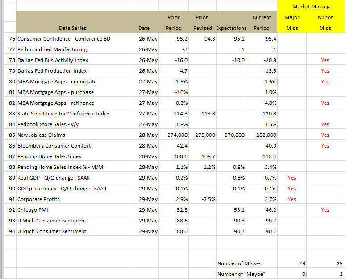Select the 113.8 prior revised value
Screen dimensions: 346x279
(x=208, y=114)
